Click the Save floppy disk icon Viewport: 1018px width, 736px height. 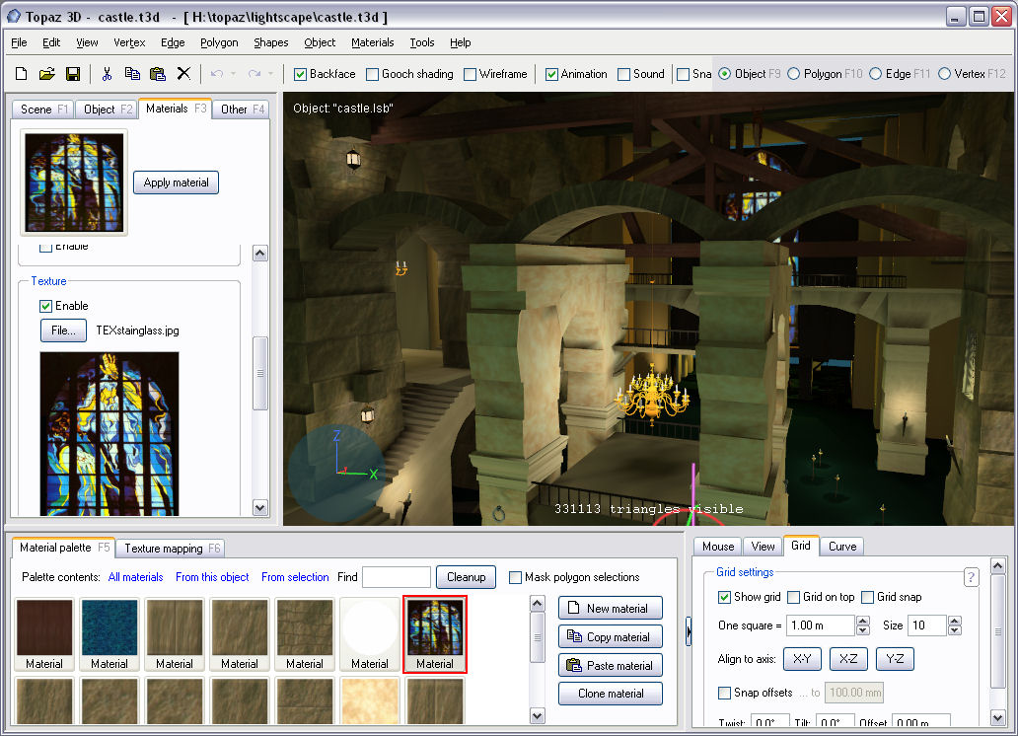(72, 74)
